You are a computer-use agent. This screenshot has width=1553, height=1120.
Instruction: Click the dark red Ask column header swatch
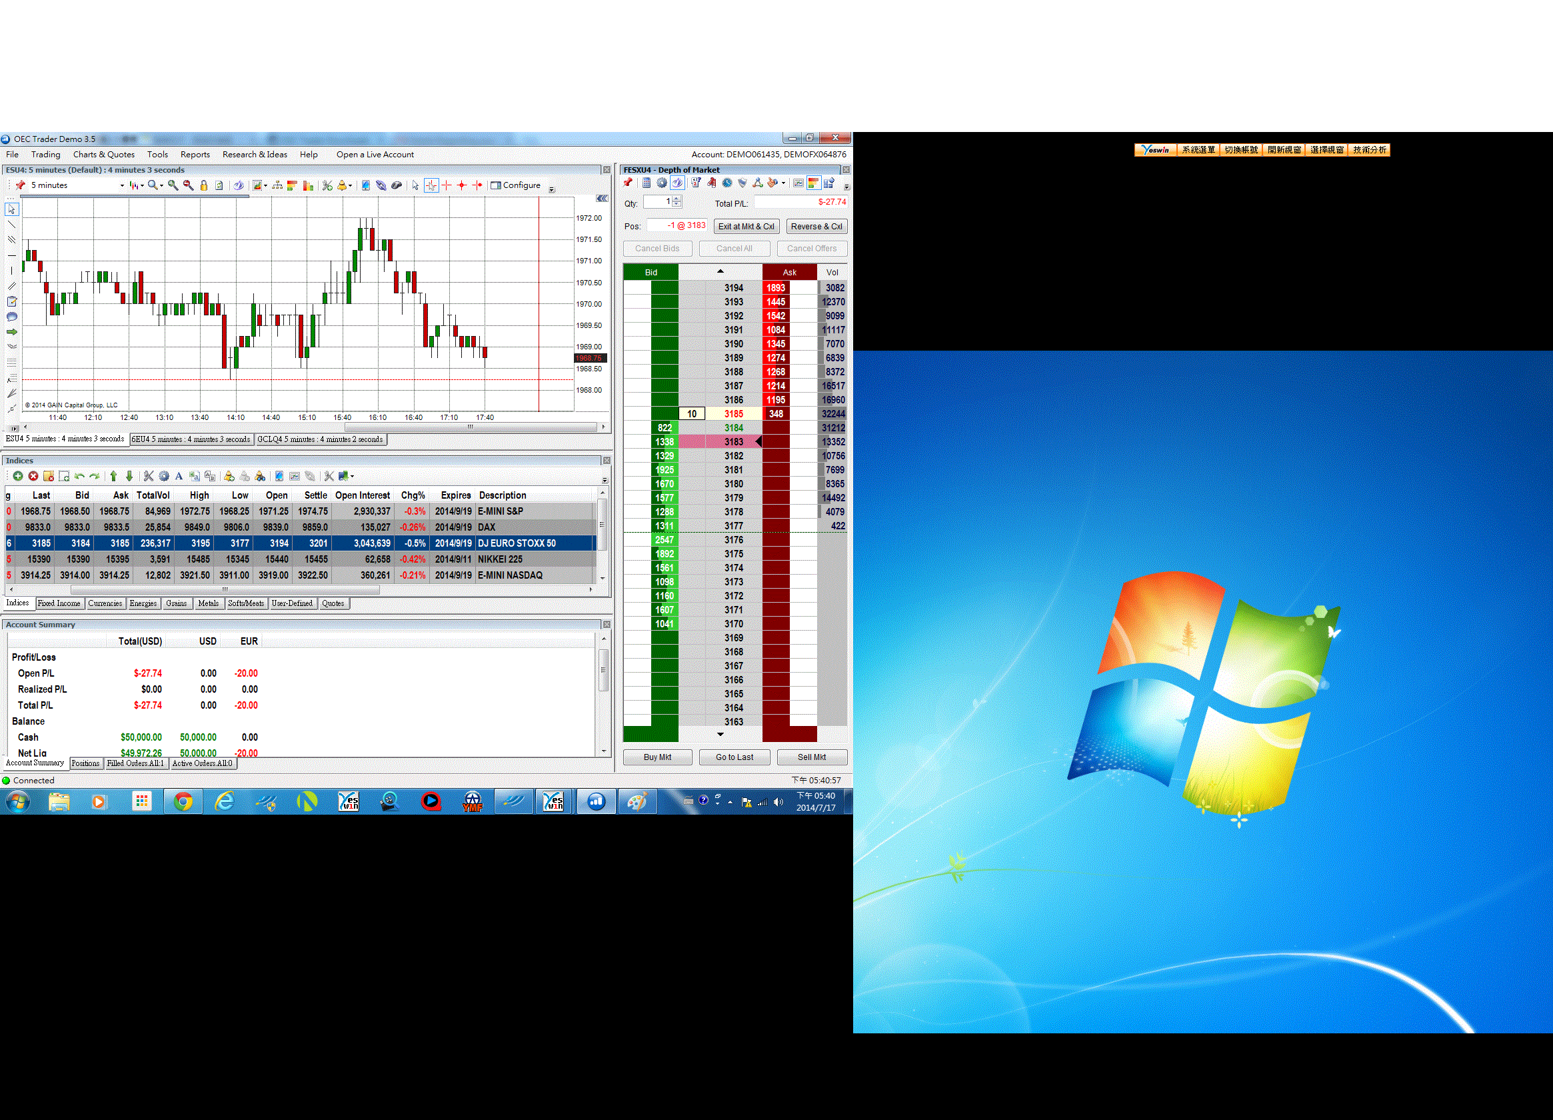tap(790, 273)
